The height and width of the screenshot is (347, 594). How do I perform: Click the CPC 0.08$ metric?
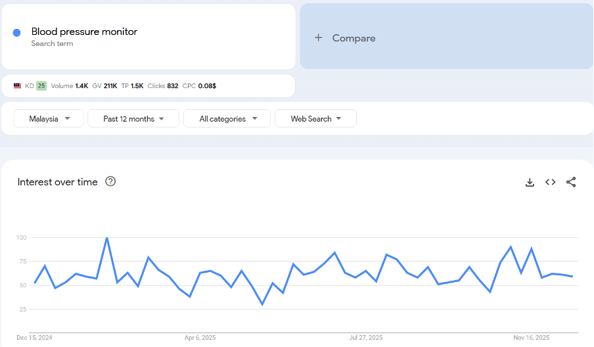pyautogui.click(x=199, y=86)
